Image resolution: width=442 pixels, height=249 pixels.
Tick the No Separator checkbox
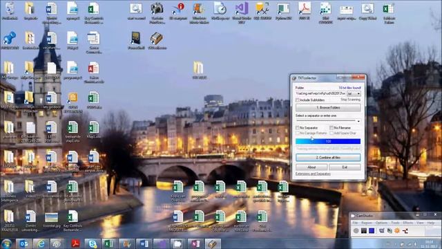(298, 128)
